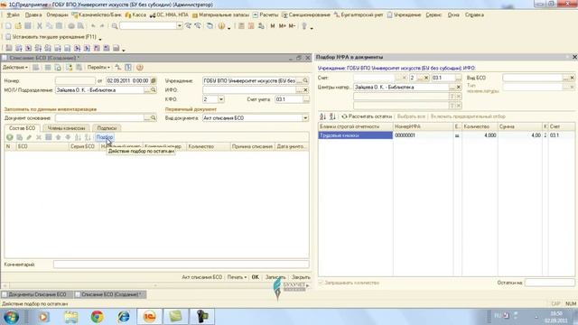Open the Calculator icon in main toolbar
This screenshot has height=325, width=578.
click(x=241, y=26)
